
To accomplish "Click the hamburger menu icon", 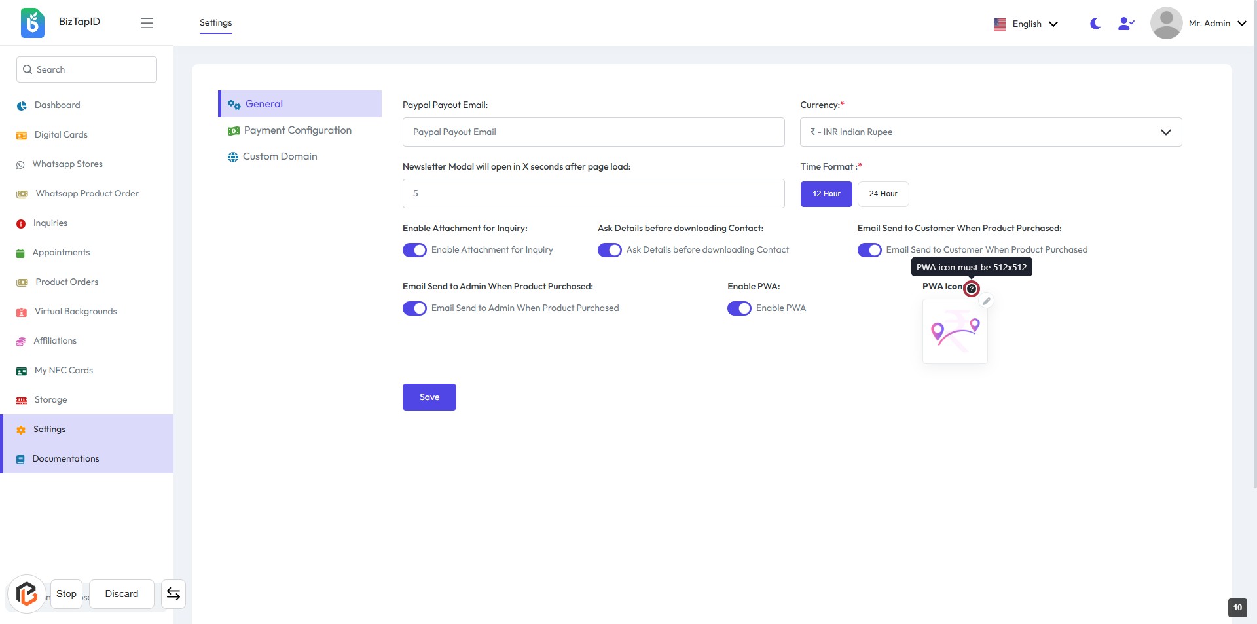I will (147, 23).
